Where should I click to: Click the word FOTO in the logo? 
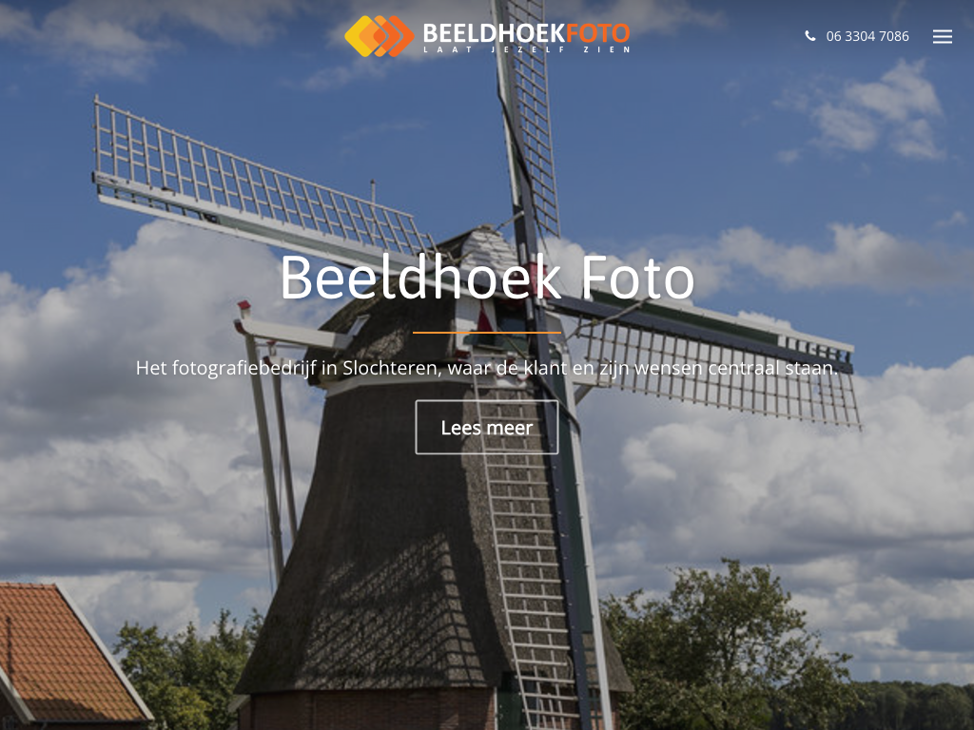coord(598,32)
